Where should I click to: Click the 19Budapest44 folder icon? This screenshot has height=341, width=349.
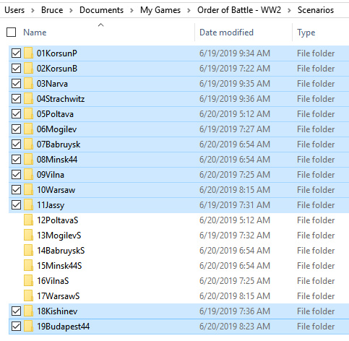28,327
